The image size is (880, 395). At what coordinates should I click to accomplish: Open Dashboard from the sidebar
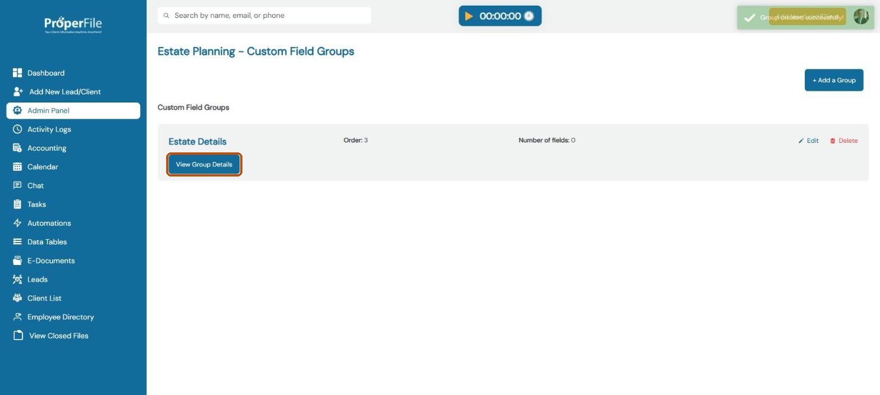[x=73, y=73]
